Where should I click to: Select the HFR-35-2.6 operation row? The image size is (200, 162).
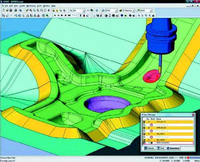(x=168, y=128)
